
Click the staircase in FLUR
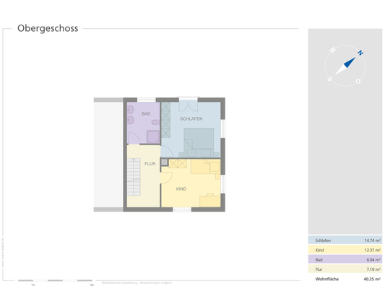[x=134, y=177]
